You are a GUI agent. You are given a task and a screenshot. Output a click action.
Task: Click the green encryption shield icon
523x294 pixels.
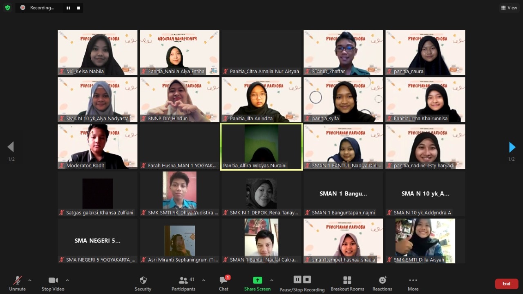pos(7,8)
